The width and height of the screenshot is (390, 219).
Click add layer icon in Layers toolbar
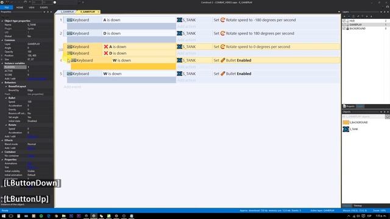[344, 16]
